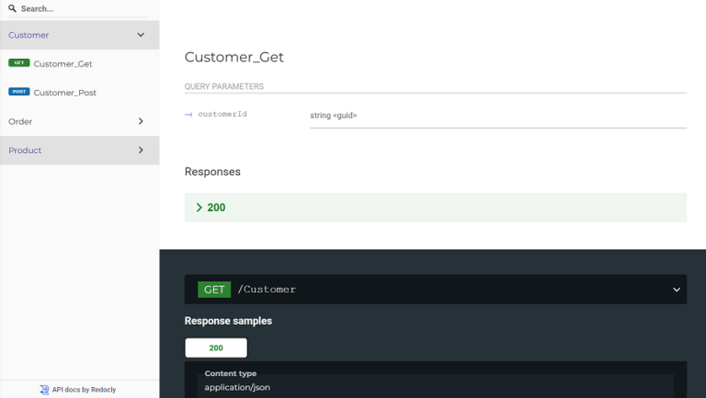Viewport: 706px width, 398px height.
Task: Expand the Order section chevron
Action: point(141,121)
